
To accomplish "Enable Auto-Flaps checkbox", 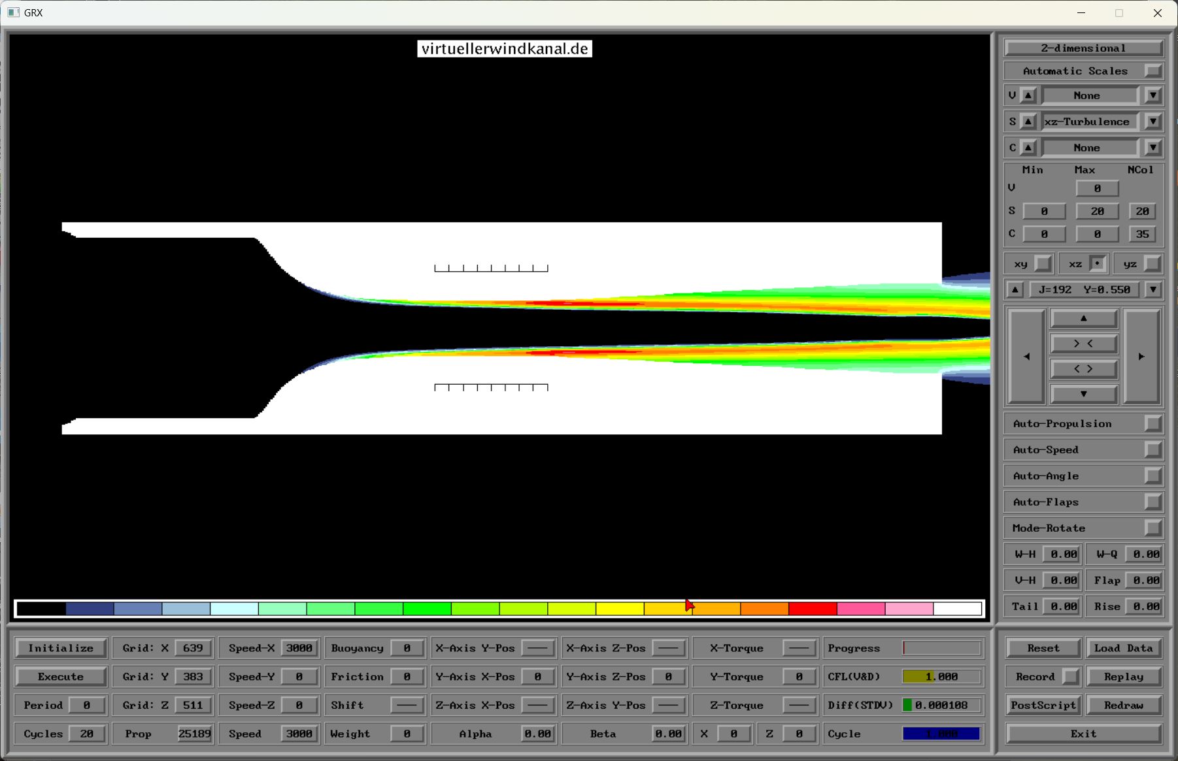I will point(1153,502).
